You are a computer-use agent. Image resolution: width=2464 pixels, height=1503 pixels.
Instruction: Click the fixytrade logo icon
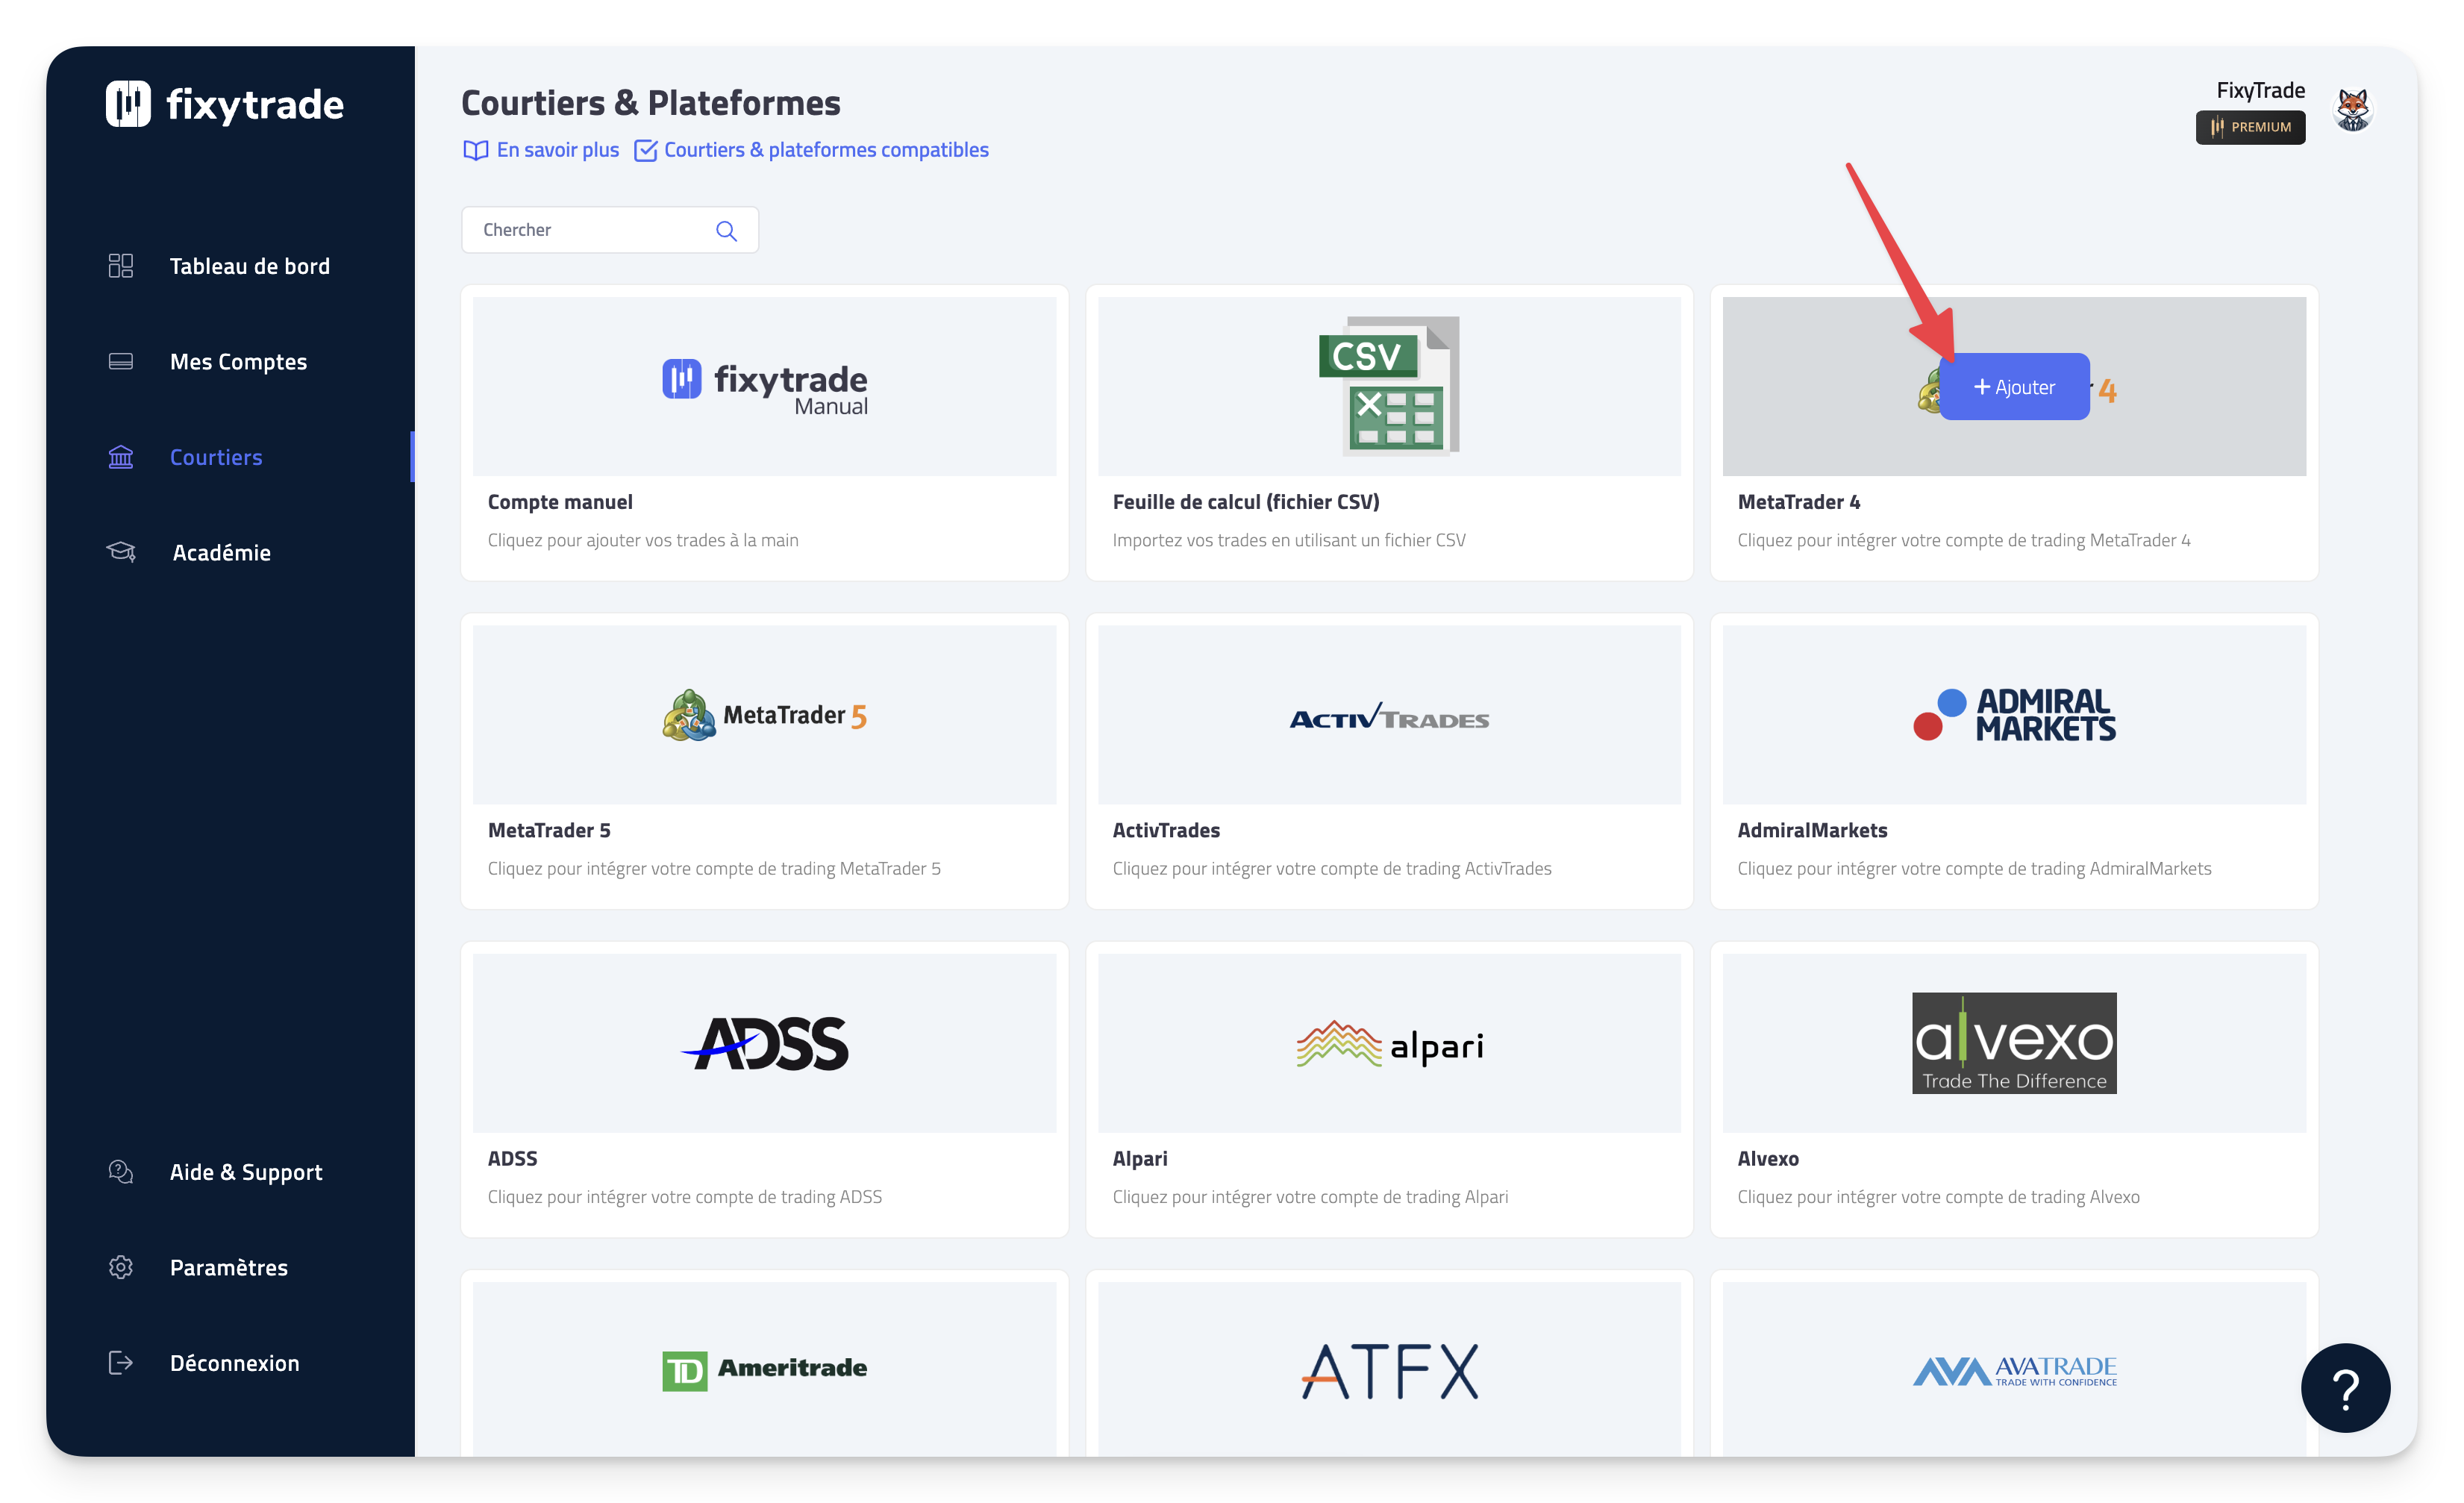point(128,104)
